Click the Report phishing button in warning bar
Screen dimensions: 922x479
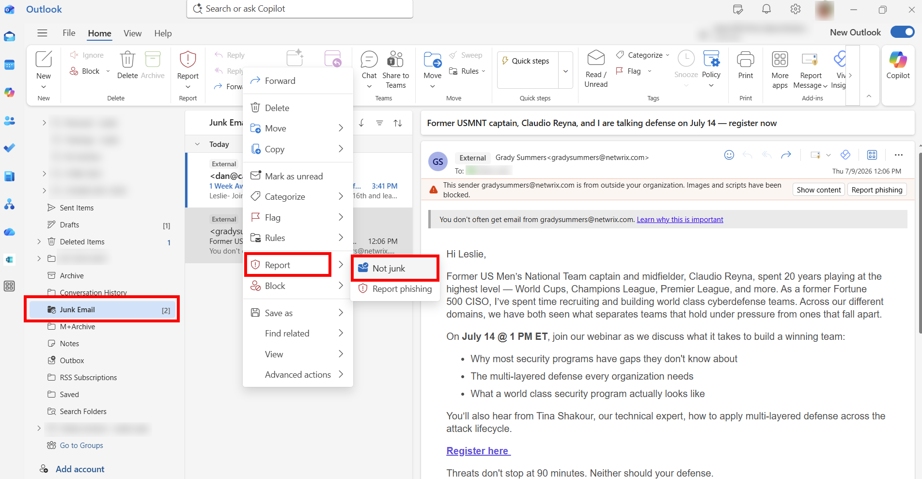click(877, 190)
